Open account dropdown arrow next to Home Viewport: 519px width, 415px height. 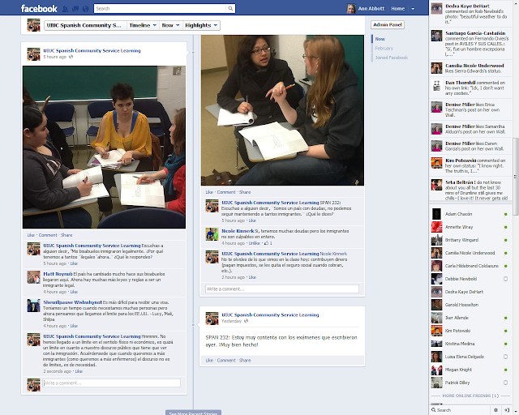413,9
